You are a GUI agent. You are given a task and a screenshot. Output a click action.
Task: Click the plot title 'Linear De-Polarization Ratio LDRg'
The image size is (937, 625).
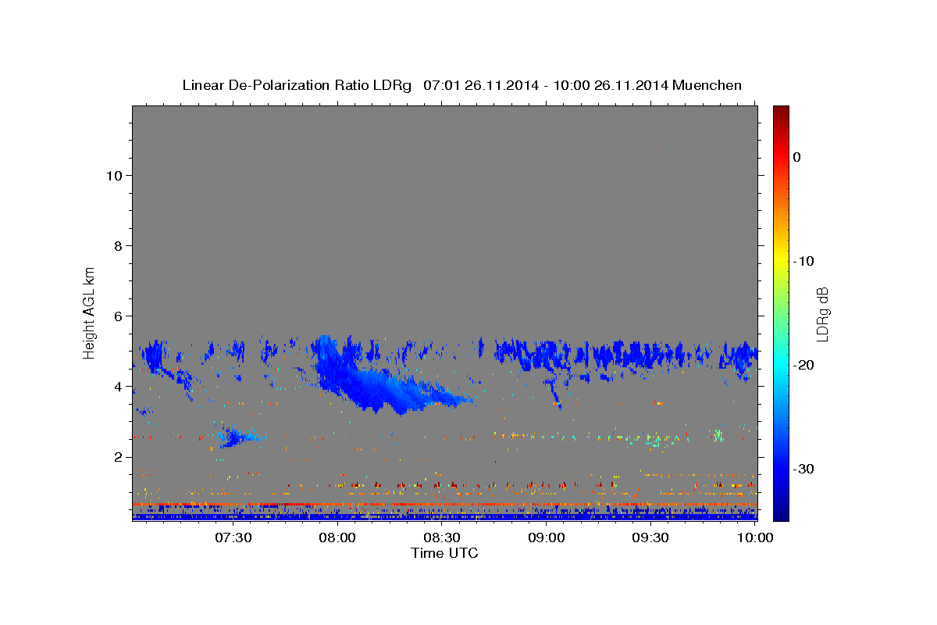pos(297,85)
